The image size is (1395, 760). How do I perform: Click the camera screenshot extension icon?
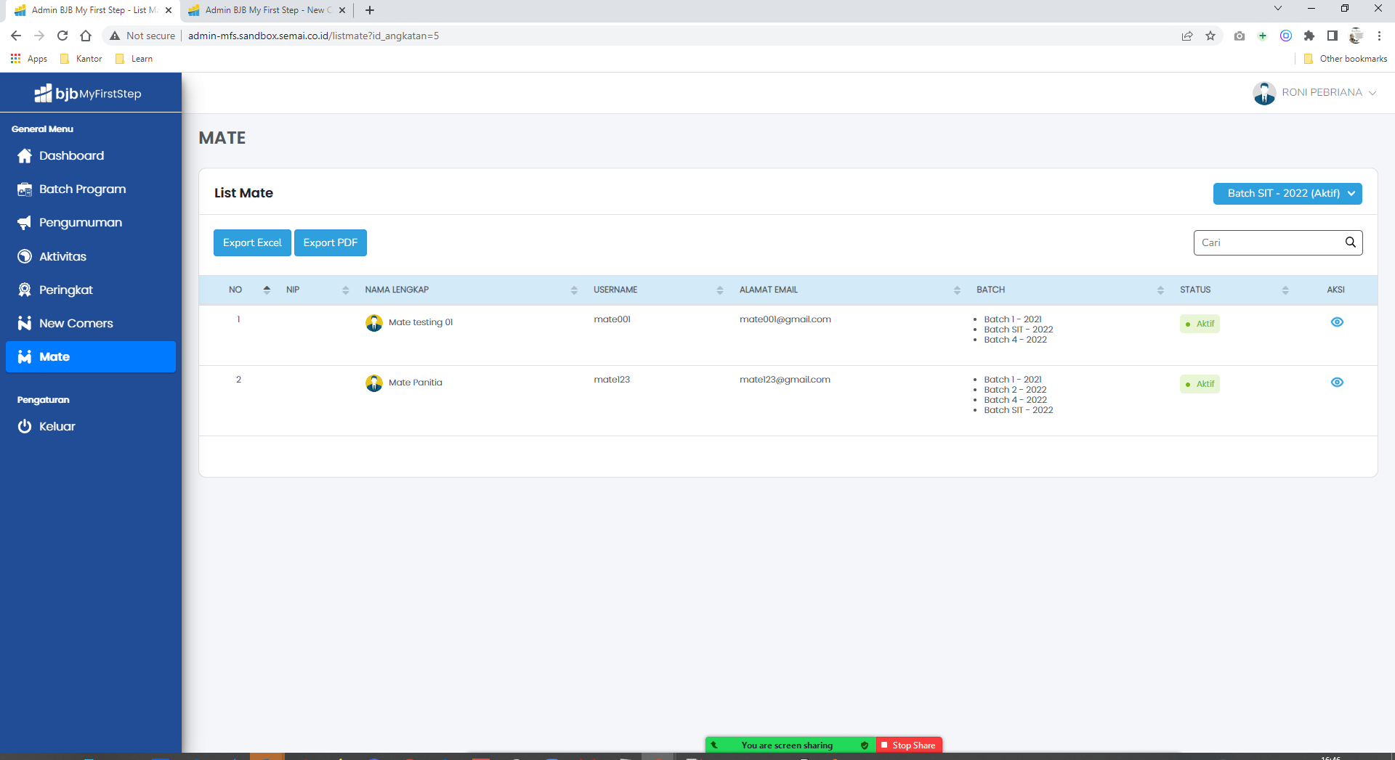(x=1240, y=36)
